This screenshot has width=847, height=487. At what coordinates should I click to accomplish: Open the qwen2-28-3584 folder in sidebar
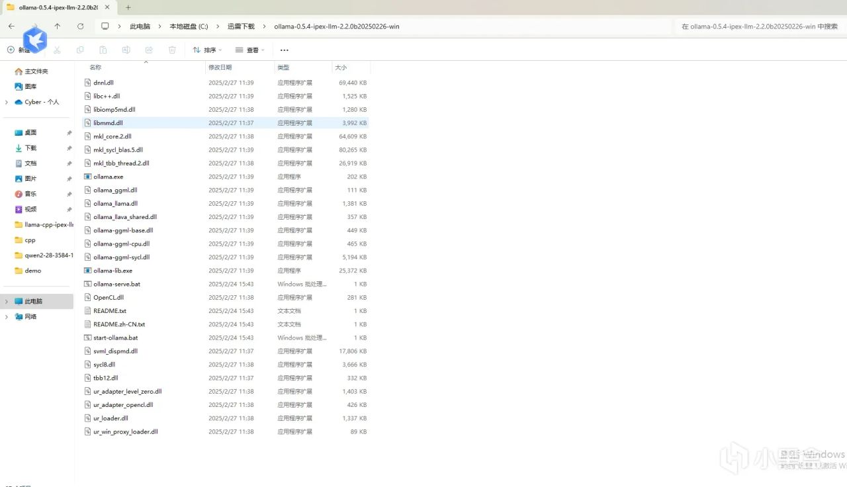(44, 255)
